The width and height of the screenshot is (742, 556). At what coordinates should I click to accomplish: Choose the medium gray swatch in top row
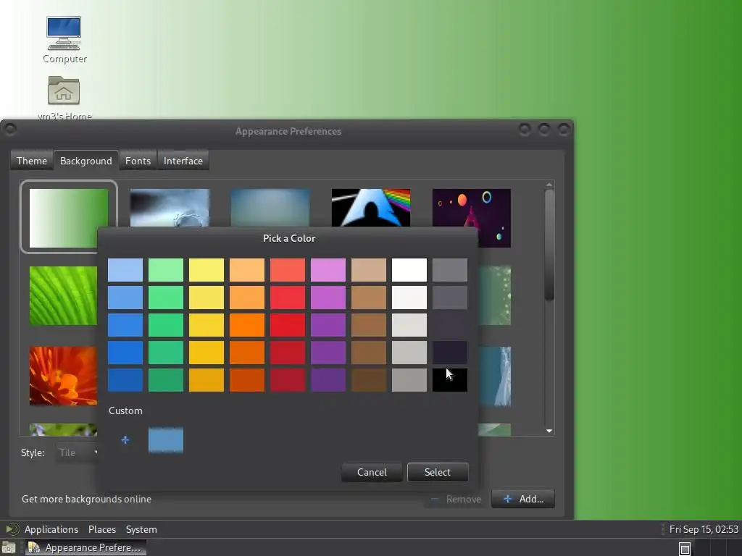449,270
